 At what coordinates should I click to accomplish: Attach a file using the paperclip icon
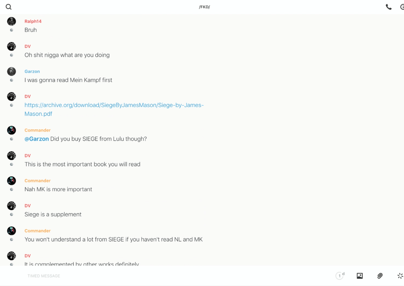(x=380, y=276)
